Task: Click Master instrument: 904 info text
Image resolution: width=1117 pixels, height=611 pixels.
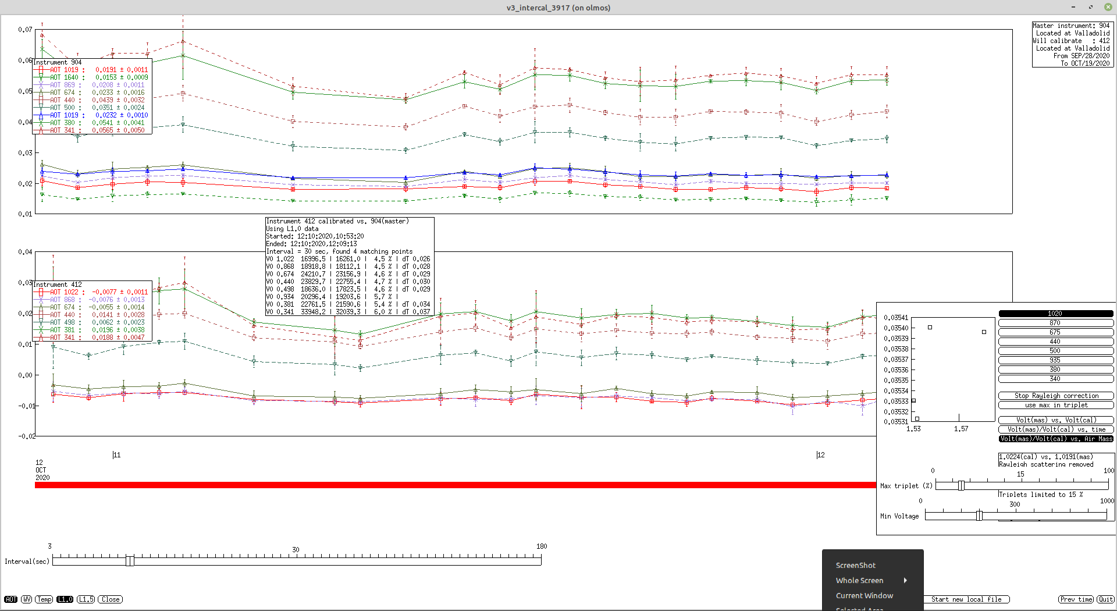Action: tap(1072, 26)
